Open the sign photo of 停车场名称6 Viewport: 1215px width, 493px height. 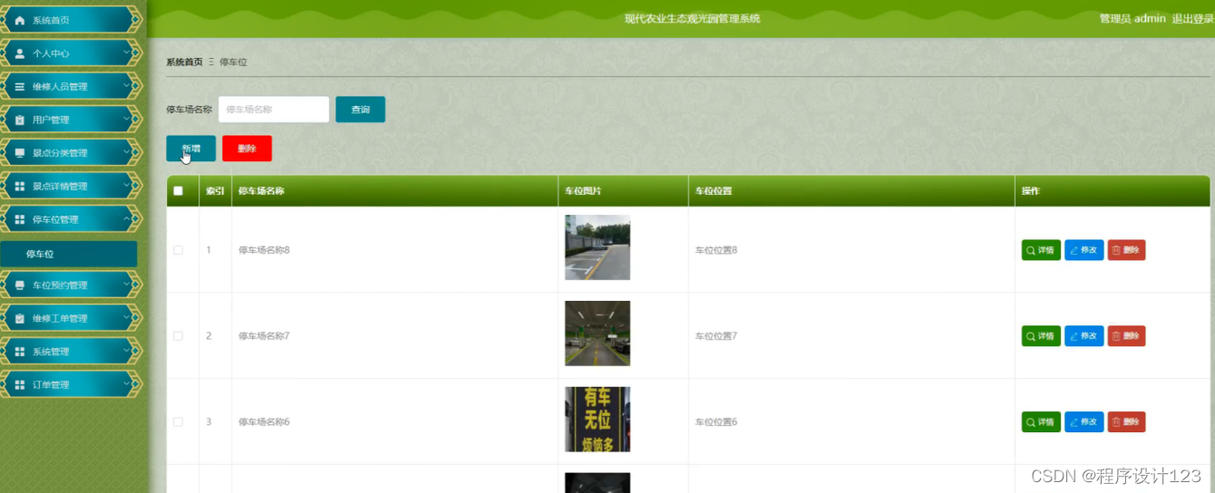pyautogui.click(x=598, y=420)
